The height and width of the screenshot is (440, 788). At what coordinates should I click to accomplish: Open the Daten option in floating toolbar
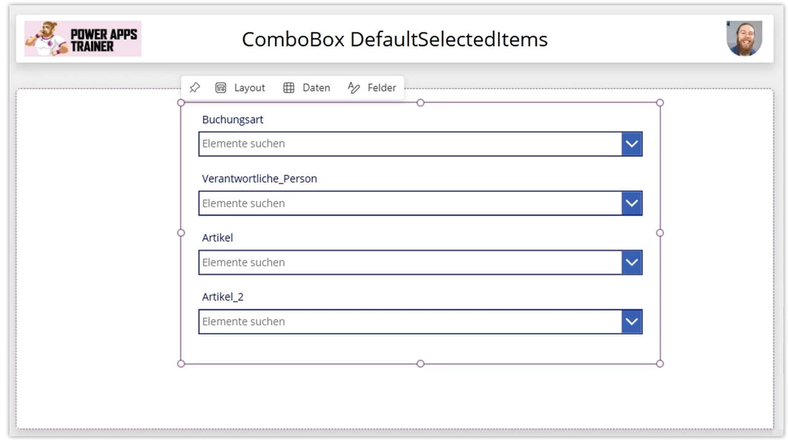[x=307, y=87]
